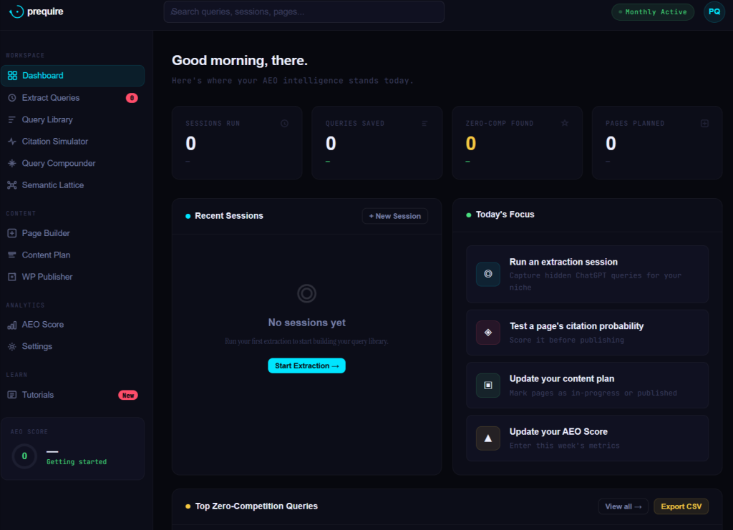
Task: Click the 'Getting started' status text
Action: 77,462
